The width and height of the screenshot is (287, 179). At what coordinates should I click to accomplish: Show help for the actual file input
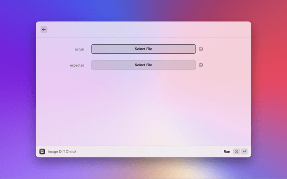click(201, 49)
